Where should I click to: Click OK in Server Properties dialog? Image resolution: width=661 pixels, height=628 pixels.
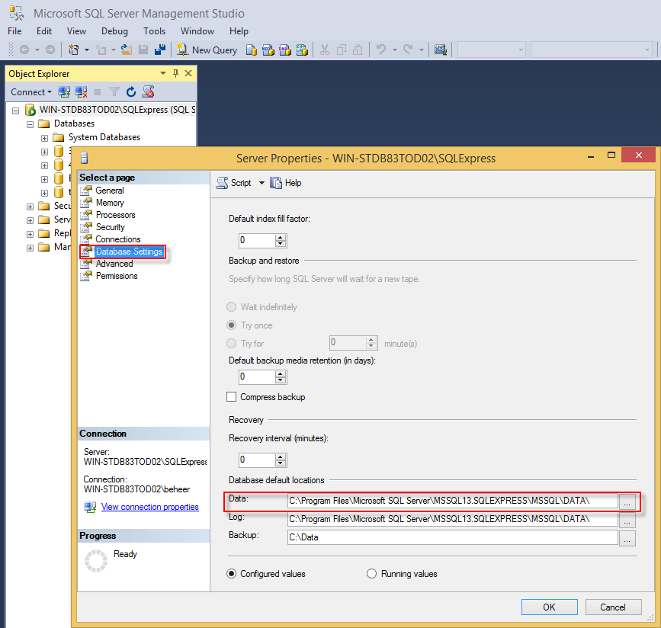[x=549, y=607]
